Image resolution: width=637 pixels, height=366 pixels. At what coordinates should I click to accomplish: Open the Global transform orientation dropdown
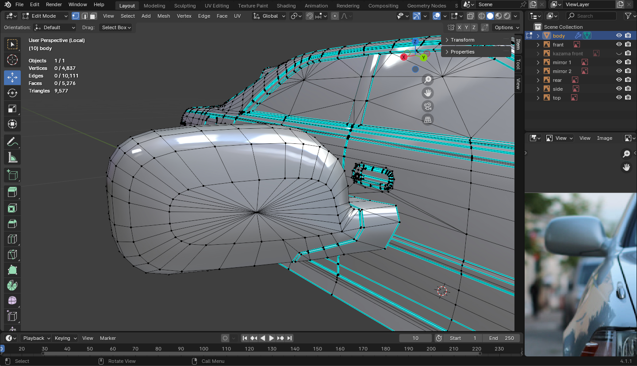click(269, 16)
